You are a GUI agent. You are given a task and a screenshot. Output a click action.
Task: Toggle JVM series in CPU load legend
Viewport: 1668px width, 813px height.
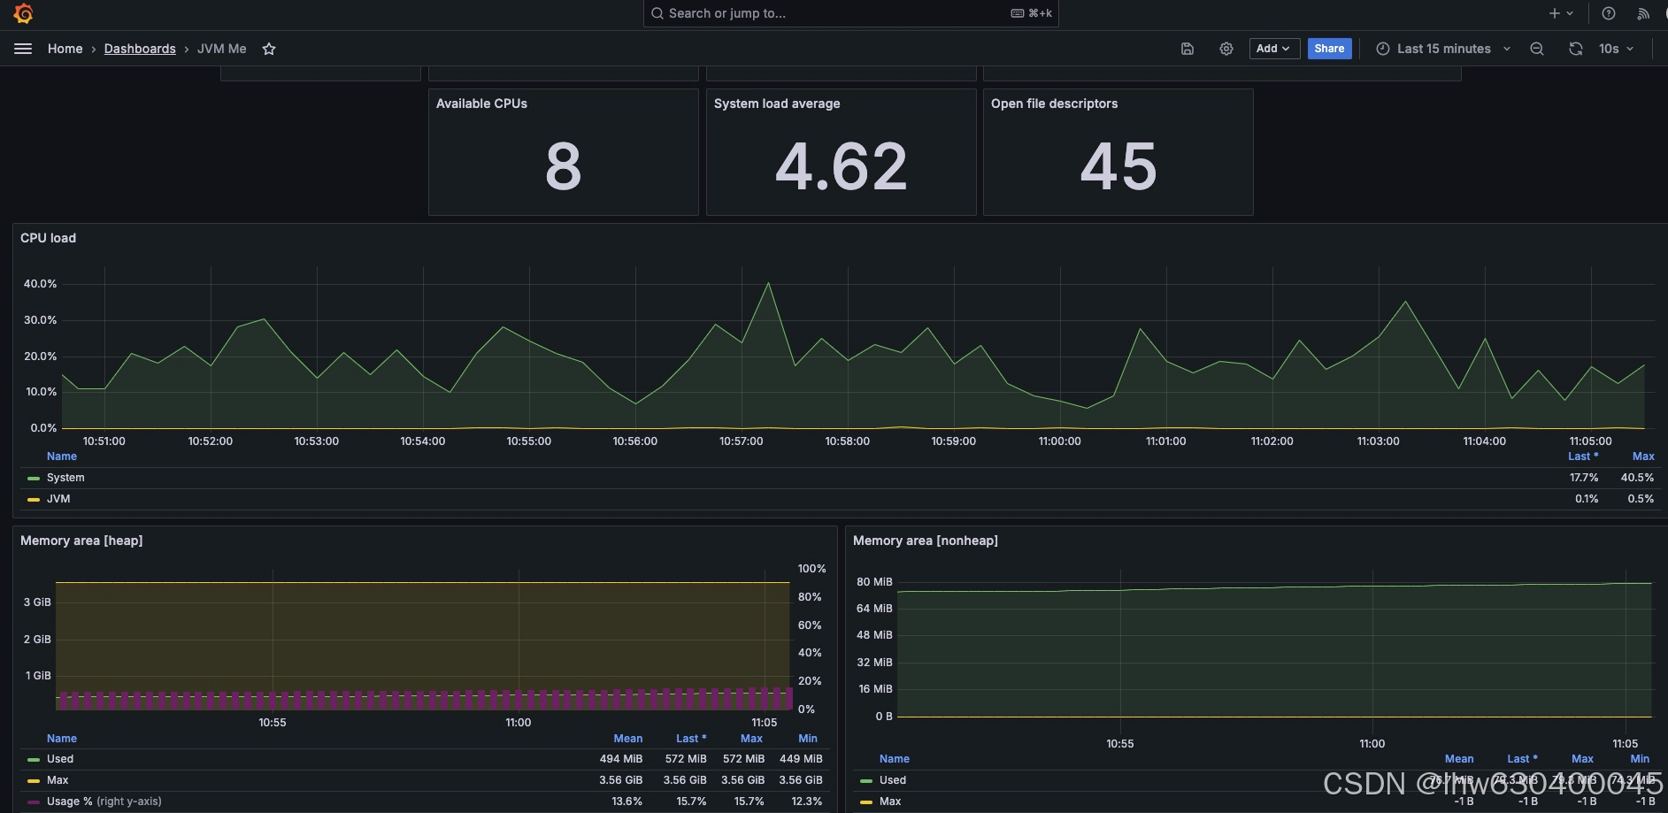point(58,499)
